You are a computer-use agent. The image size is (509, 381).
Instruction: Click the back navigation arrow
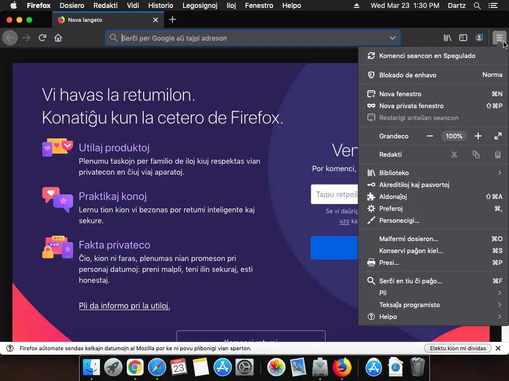(x=10, y=38)
